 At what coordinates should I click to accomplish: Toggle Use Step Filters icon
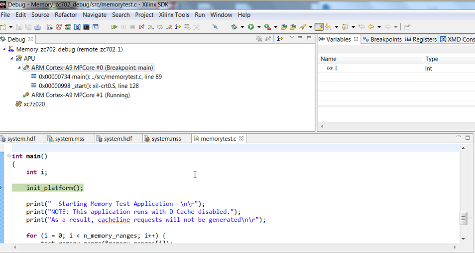tap(196, 27)
